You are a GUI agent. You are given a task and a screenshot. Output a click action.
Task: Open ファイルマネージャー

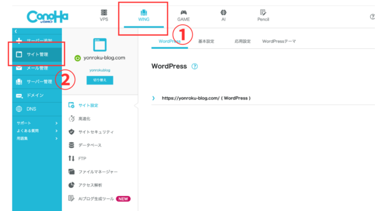click(x=97, y=172)
